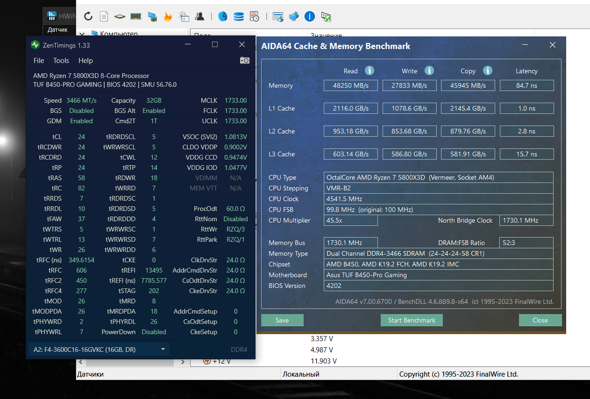590x399 pixels.
Task: Click the blue database stack icon
Action: click(239, 17)
